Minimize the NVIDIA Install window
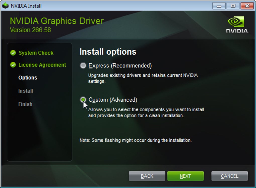 click(x=219, y=6)
